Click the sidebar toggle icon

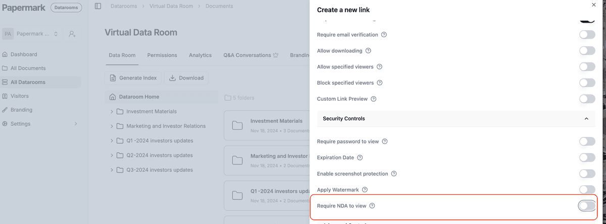(x=98, y=6)
